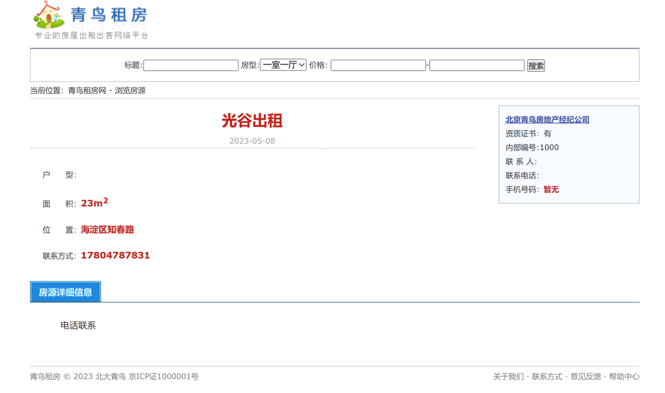This screenshot has width=665, height=393.
Task: Click the date 2023-05-08
Action: pos(252,141)
